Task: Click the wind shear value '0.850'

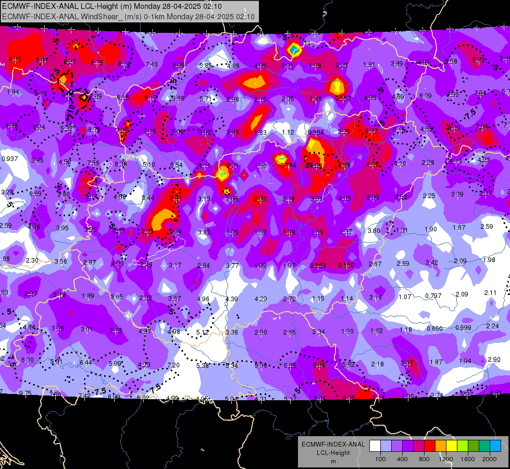Action: point(346,265)
